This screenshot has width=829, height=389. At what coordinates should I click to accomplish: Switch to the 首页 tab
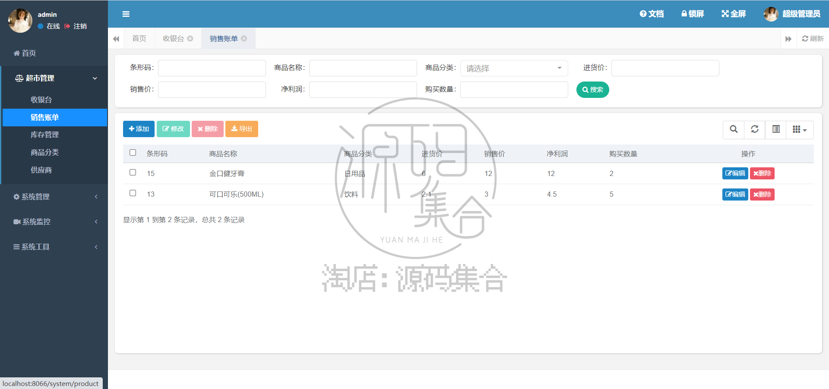point(139,38)
